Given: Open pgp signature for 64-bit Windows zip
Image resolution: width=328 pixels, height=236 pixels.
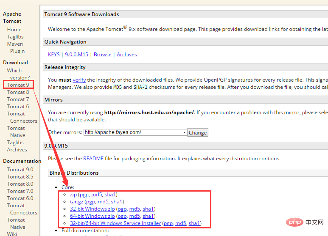Looking at the screenshot, I should click(122, 216).
